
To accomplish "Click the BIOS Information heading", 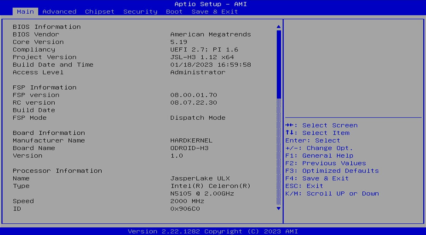I will pos(47,27).
